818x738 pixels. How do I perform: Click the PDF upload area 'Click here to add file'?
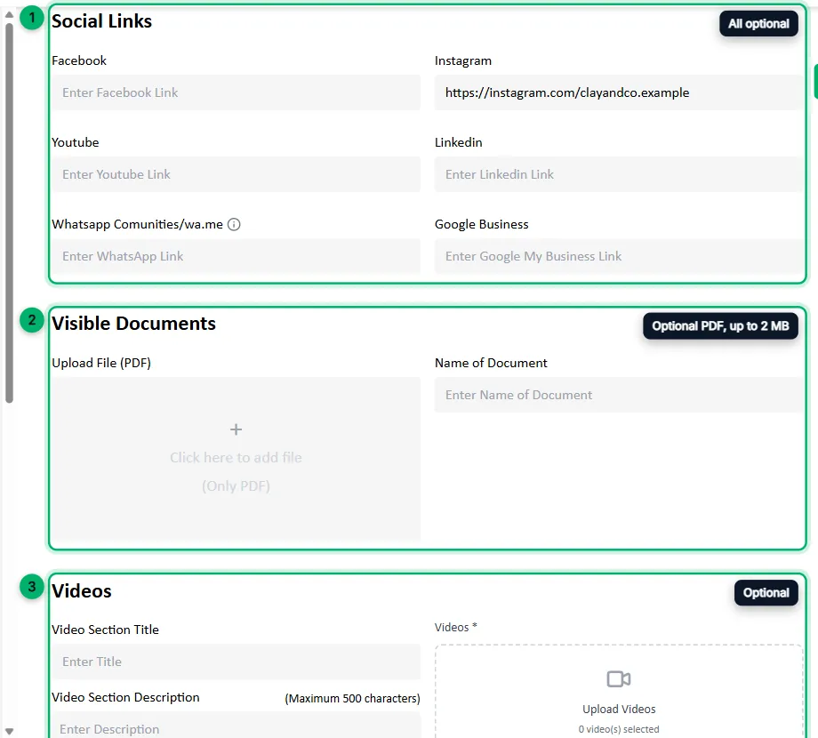[x=236, y=459]
